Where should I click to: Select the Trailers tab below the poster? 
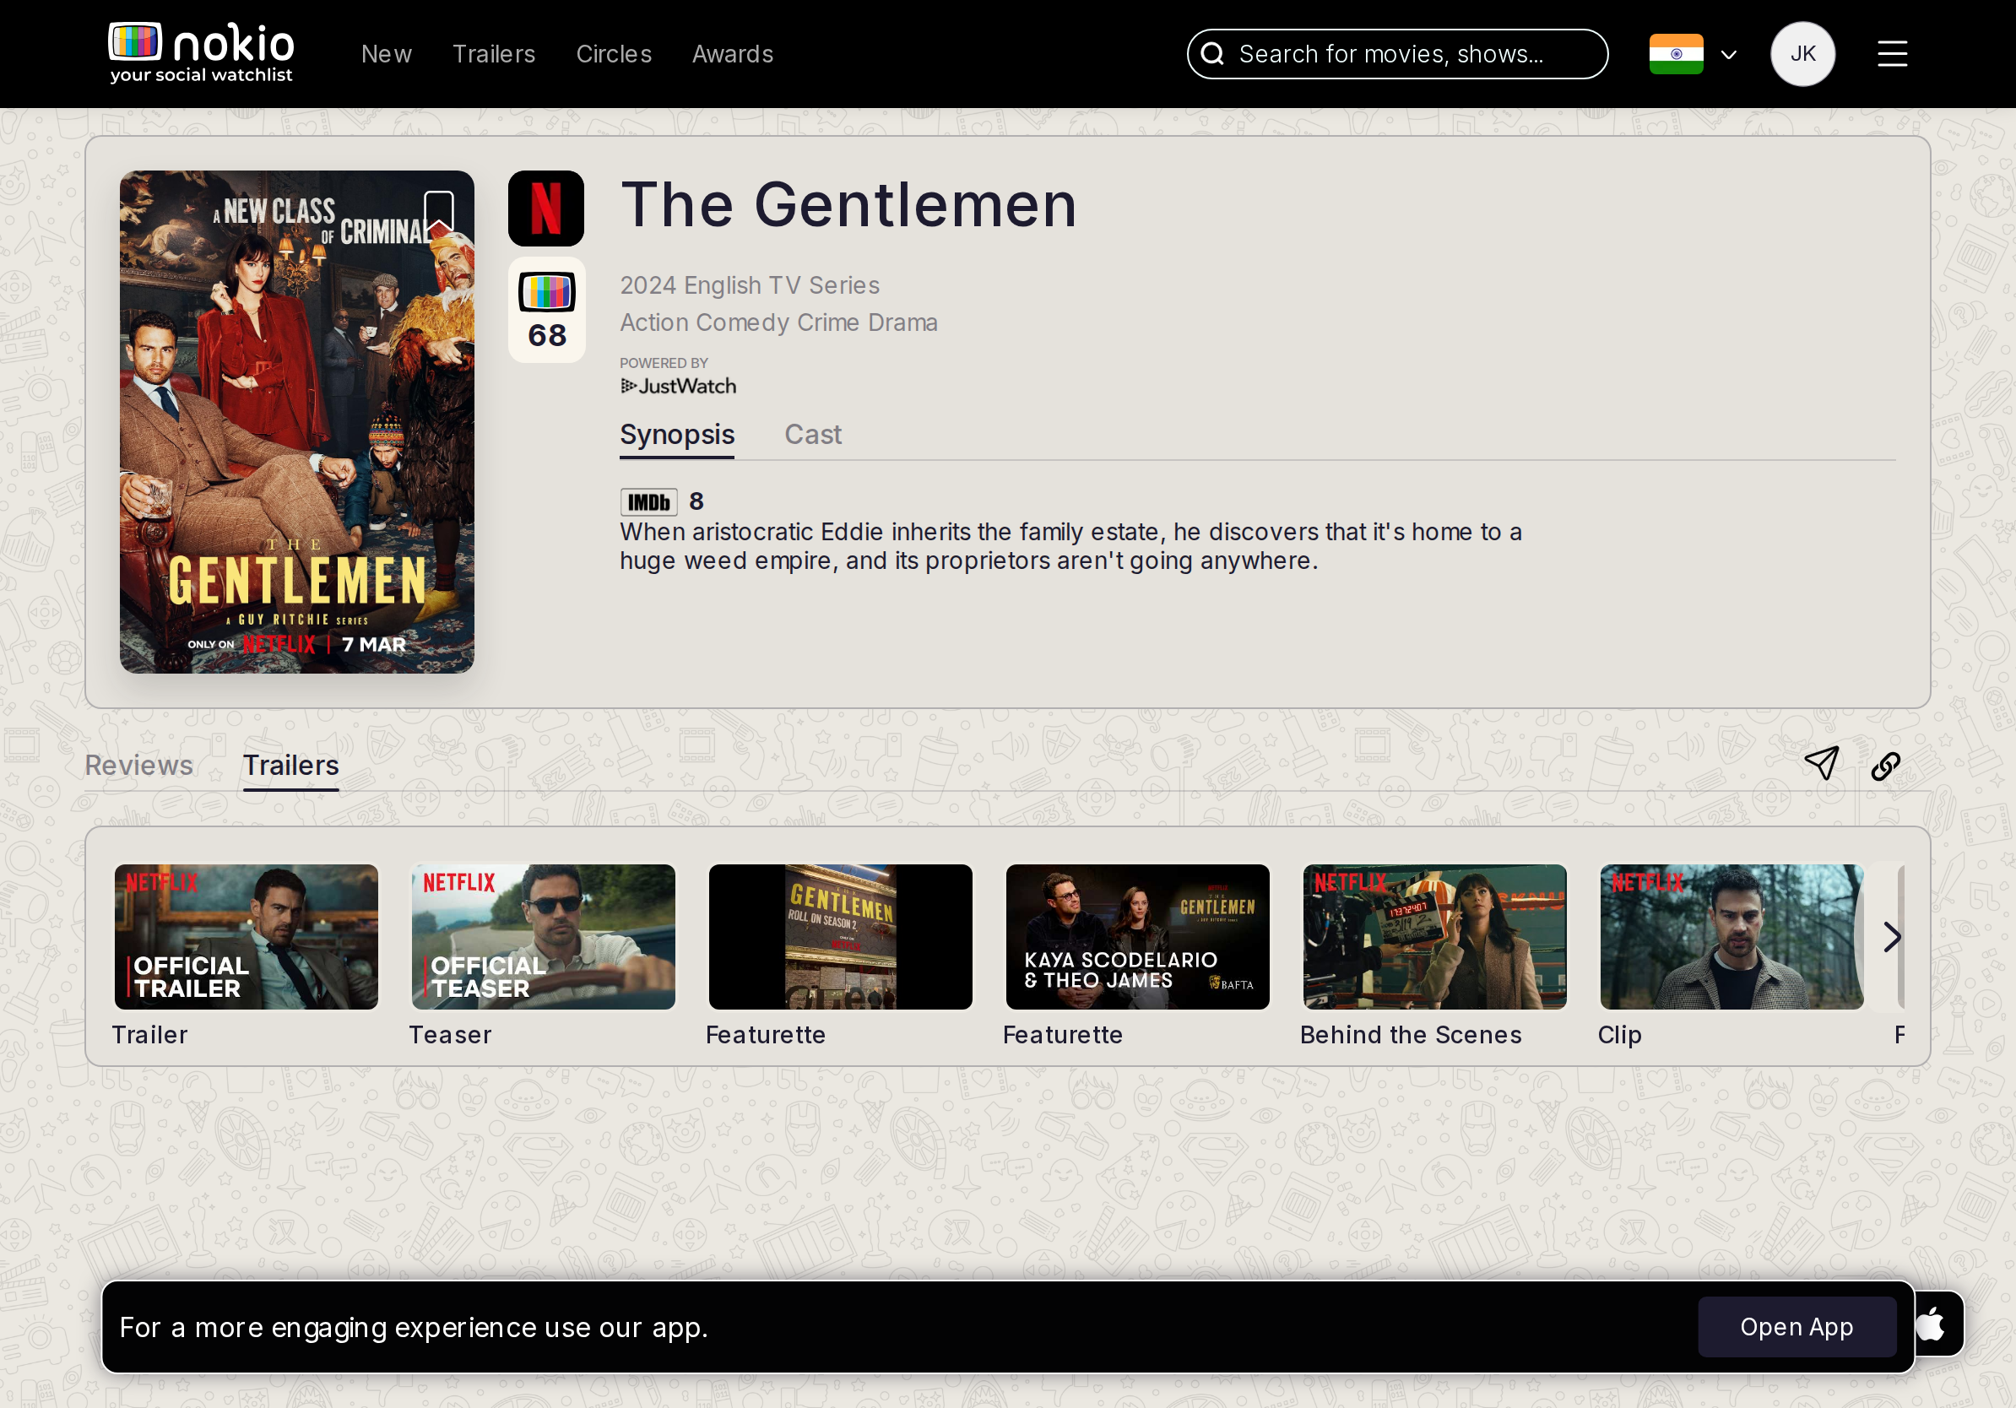point(290,766)
